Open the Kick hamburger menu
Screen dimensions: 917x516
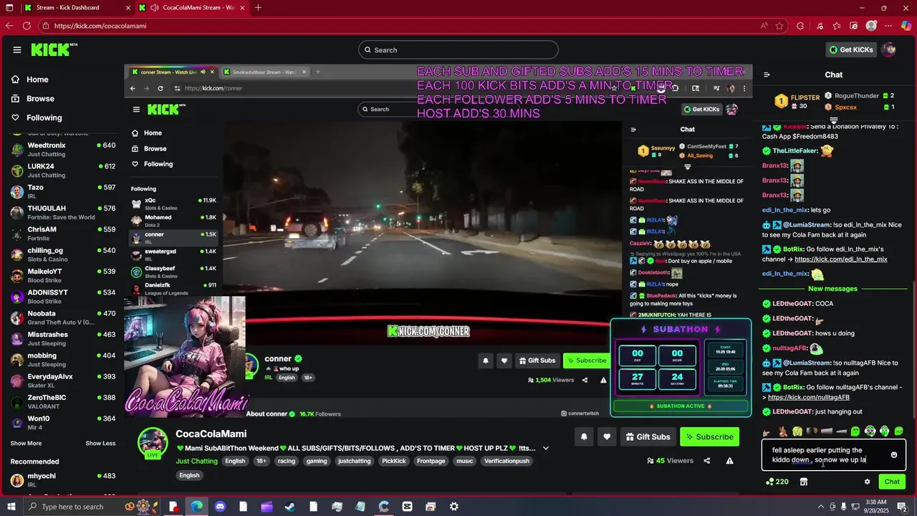tap(17, 49)
